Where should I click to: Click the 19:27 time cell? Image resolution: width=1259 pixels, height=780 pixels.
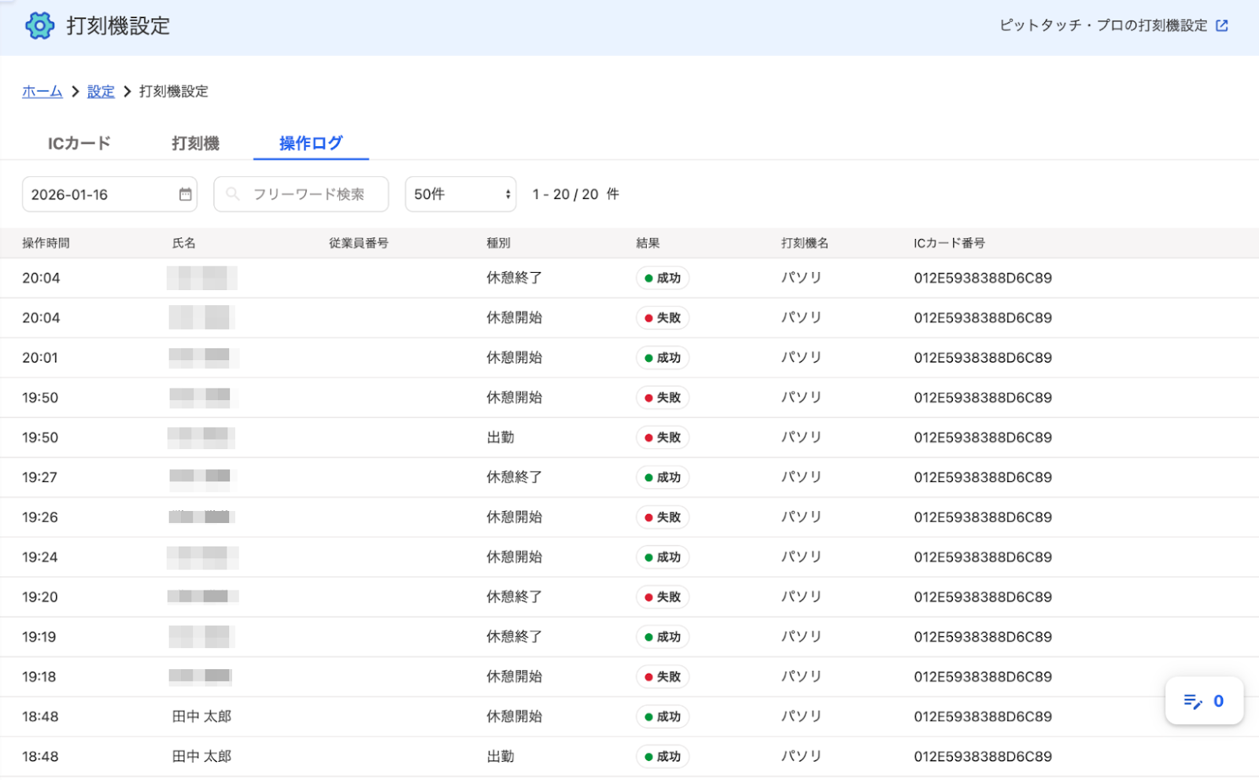point(40,477)
